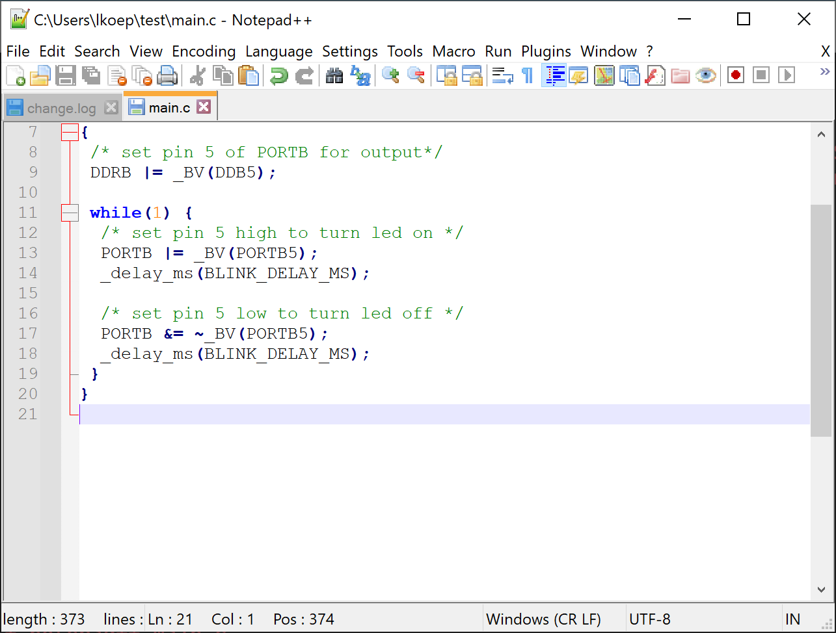Open the Folder as Workspace icon

[x=681, y=75]
